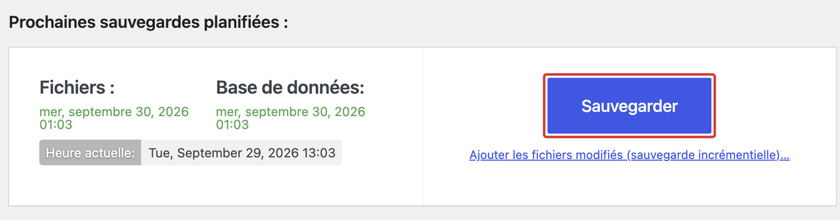The width and height of the screenshot is (840, 220).
Task: Click the Tue, September 29, 2026 13:03 value
Action: click(242, 153)
